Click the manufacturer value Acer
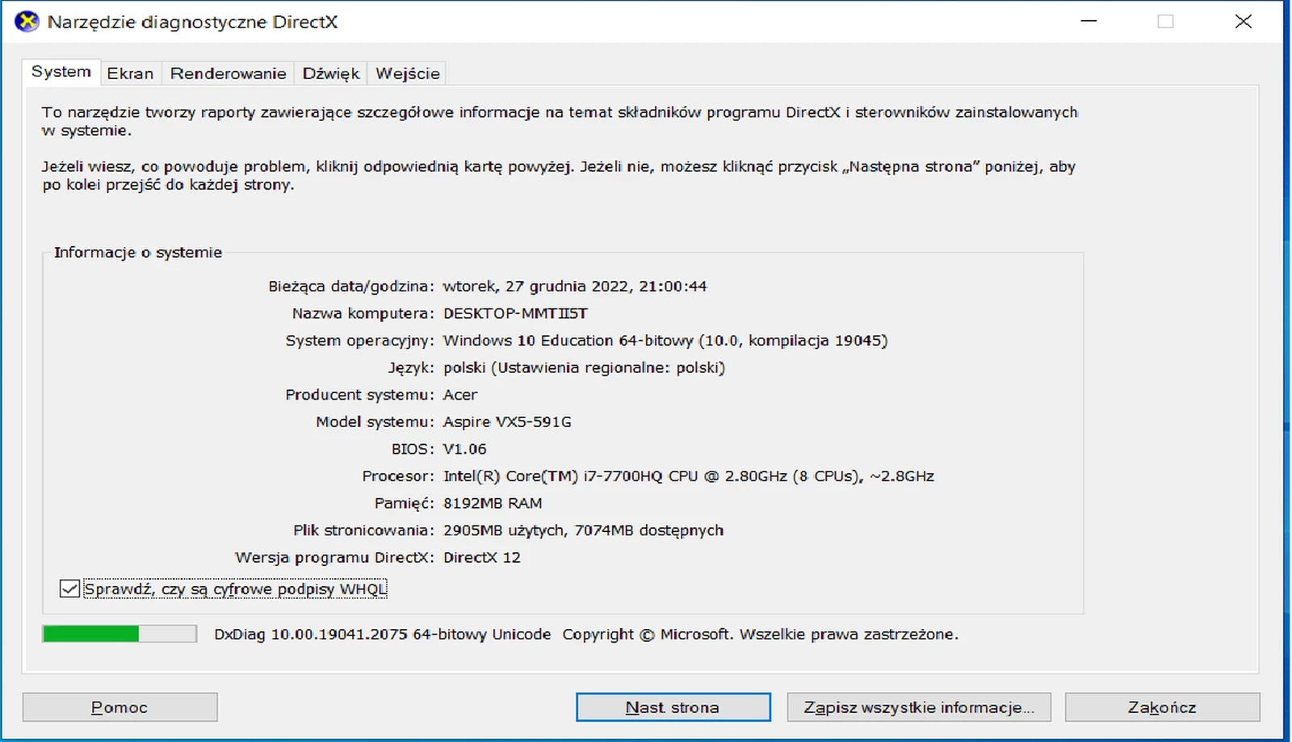The image size is (1292, 742). pyautogui.click(x=460, y=395)
